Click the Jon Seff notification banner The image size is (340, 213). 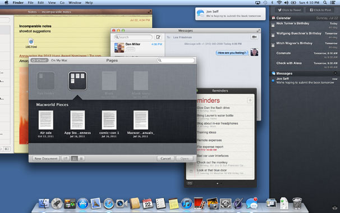click(x=230, y=13)
